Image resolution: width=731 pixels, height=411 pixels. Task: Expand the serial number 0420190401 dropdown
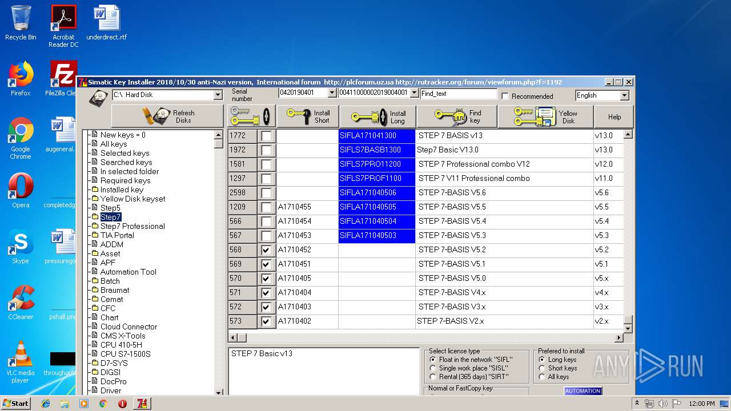[332, 92]
